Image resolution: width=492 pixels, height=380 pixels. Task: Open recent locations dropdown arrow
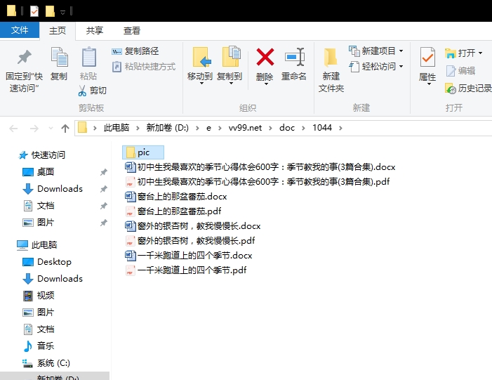pyautogui.click(x=51, y=128)
